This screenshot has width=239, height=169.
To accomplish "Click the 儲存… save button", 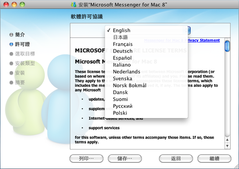I will click(125, 159).
